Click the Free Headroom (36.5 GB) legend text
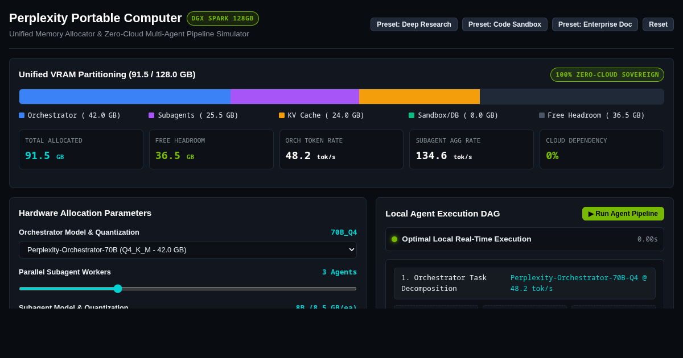This screenshot has width=683, height=358. click(x=596, y=115)
